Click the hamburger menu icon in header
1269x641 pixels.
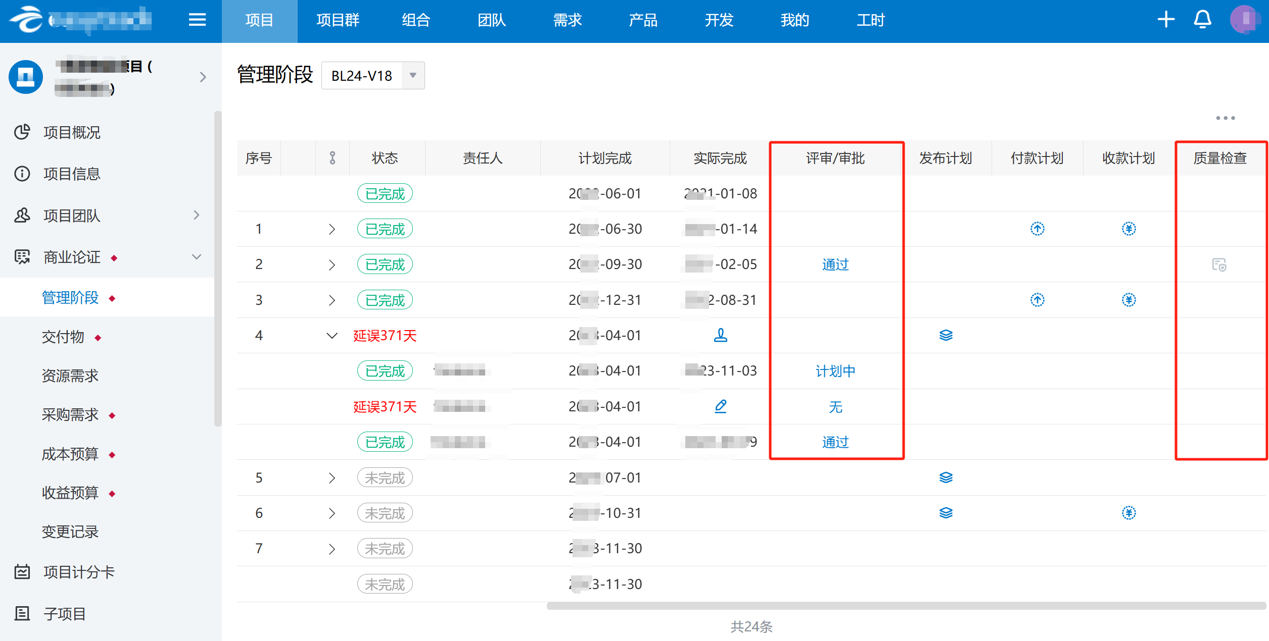pyautogui.click(x=197, y=20)
